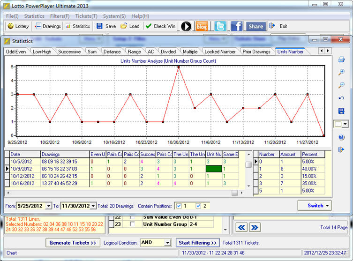Click the vertical scrollbar thumb of the drawings table
The height and width of the screenshot is (261, 353).
tap(248, 164)
